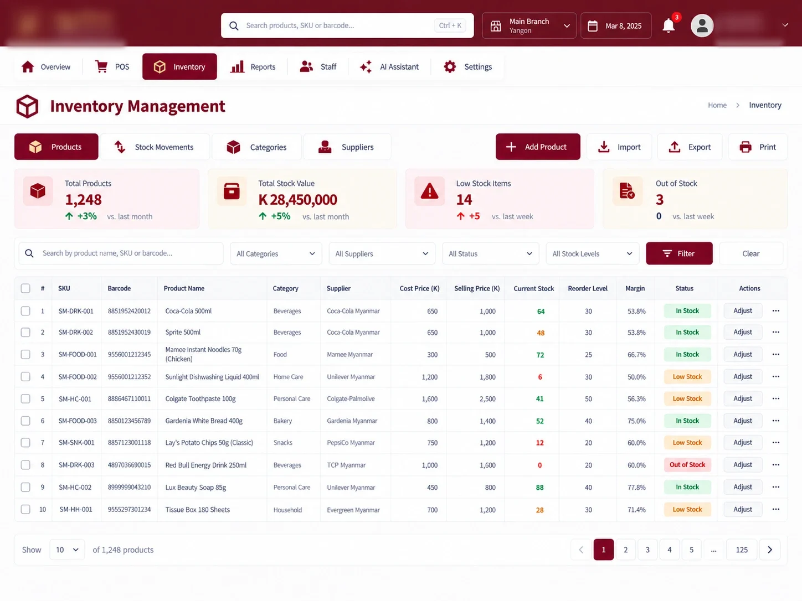Switch to the Suppliers tab
Viewport: 802px width, 601px height.
coord(347,147)
